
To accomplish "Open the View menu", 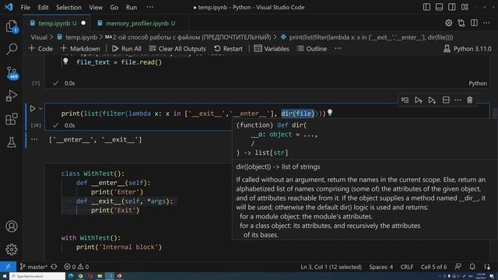I will point(96,7).
